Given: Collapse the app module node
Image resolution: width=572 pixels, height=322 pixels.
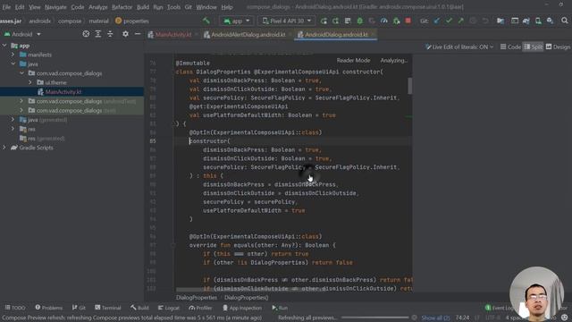Looking at the screenshot, I should coord(4,46).
